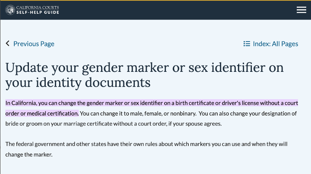Click the final line "change the marker."

tap(29, 154)
